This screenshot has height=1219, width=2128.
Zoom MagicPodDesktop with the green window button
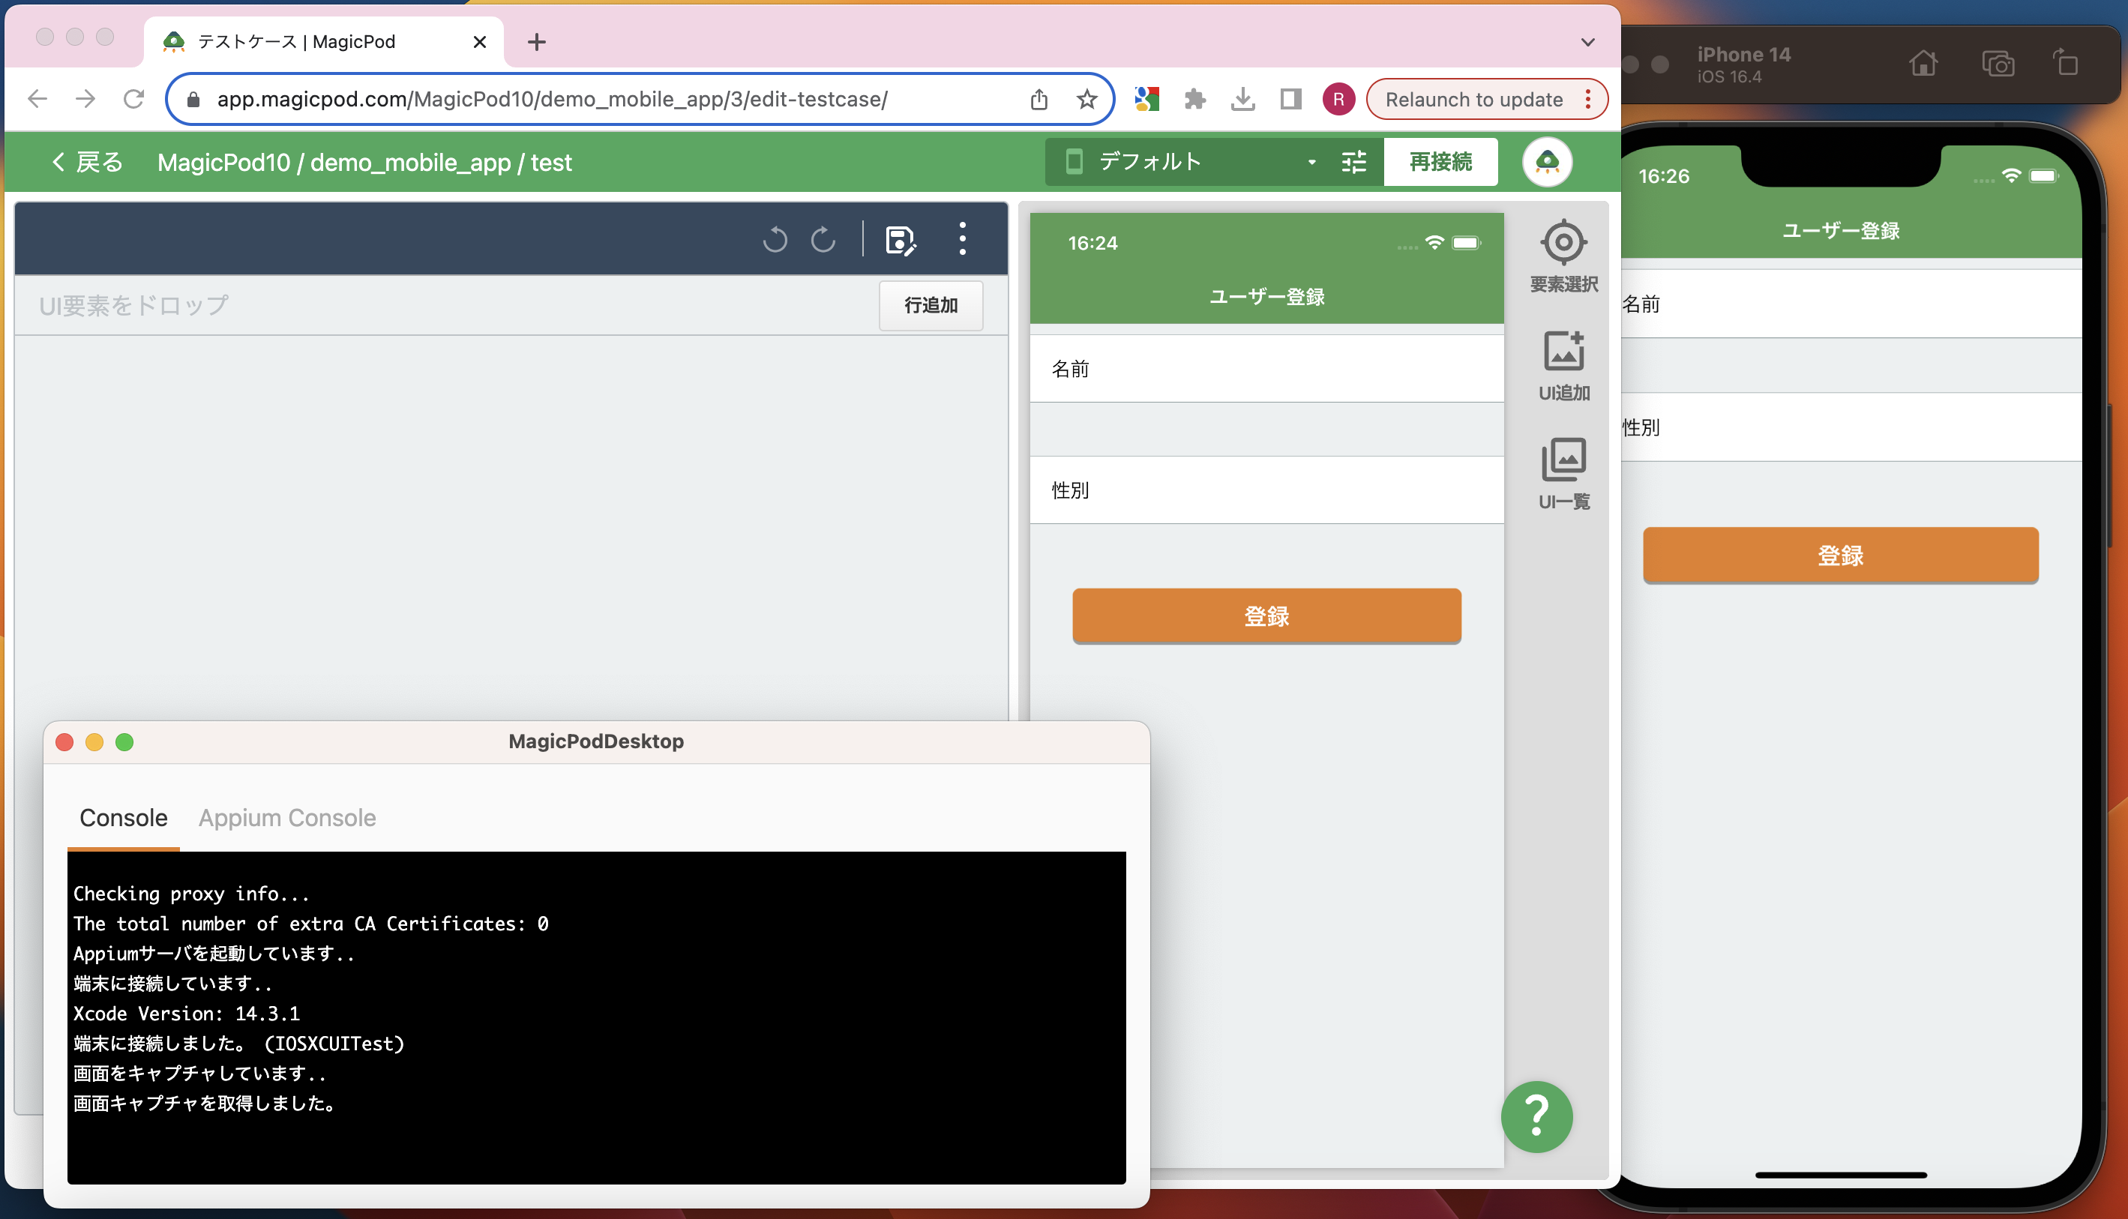124,741
